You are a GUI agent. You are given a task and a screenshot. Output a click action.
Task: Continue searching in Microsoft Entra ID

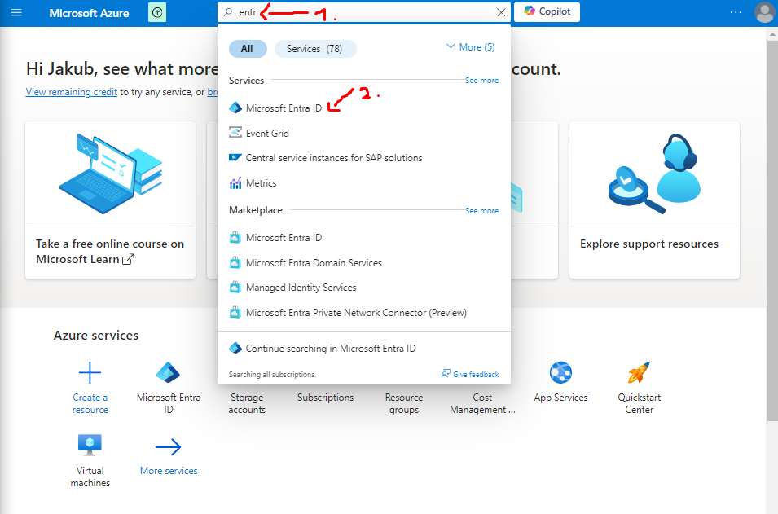[331, 349]
